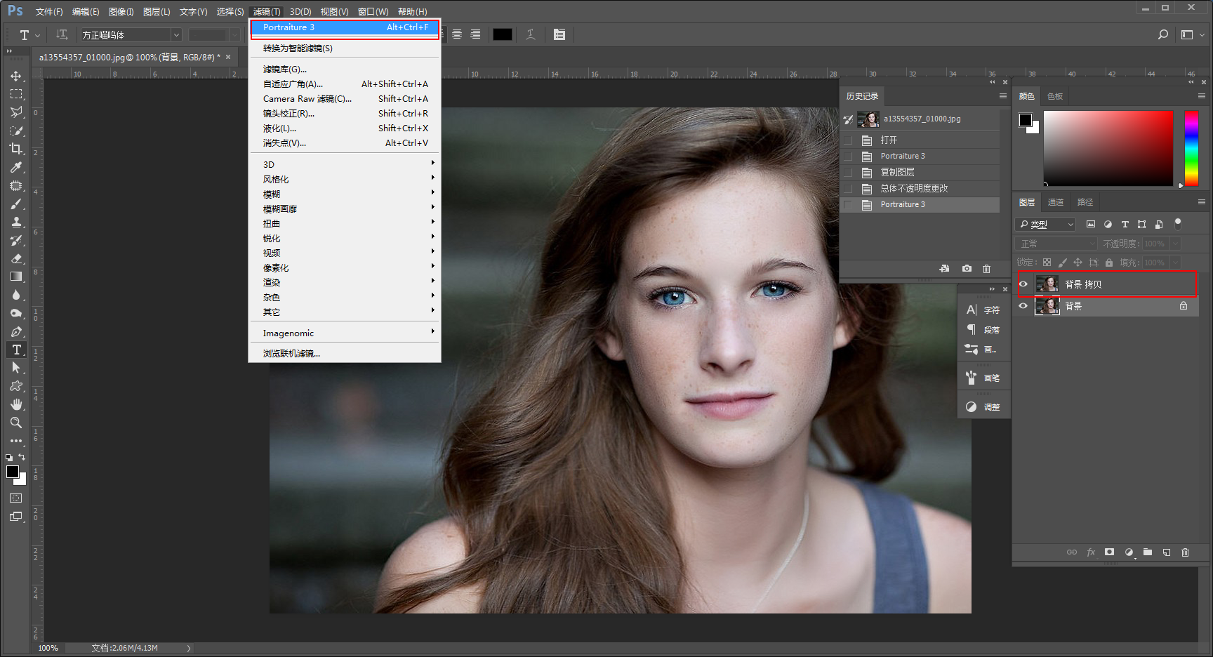The height and width of the screenshot is (657, 1213).
Task: Set history brush source for 总体不透明度更改 state
Action: pos(848,188)
